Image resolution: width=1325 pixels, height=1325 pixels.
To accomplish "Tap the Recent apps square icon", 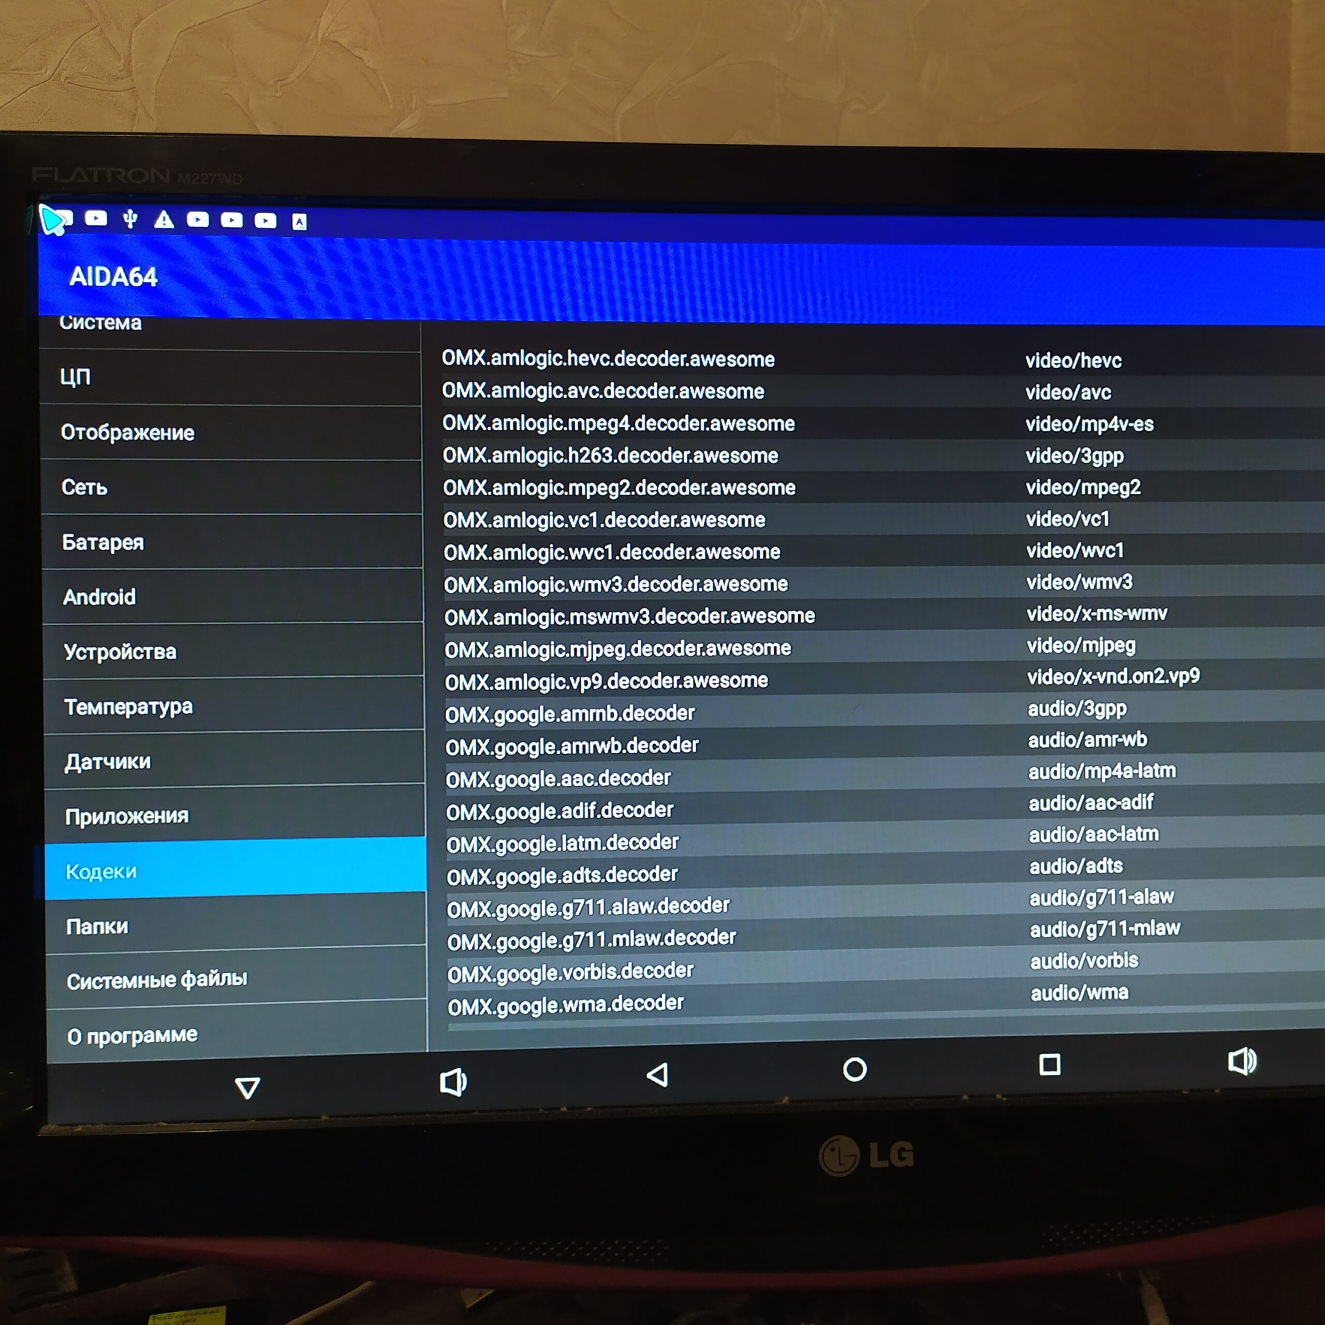I will 1049,1064.
